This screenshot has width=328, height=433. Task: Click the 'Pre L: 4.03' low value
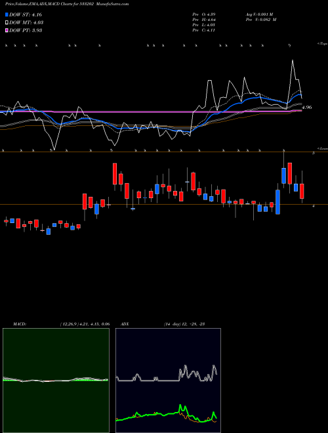click(204, 25)
